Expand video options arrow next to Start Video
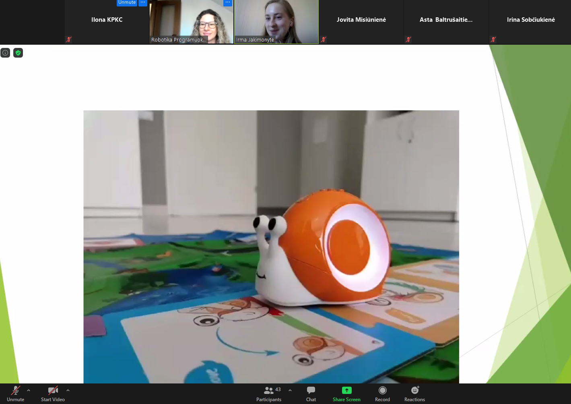This screenshot has height=404, width=571. (68, 390)
